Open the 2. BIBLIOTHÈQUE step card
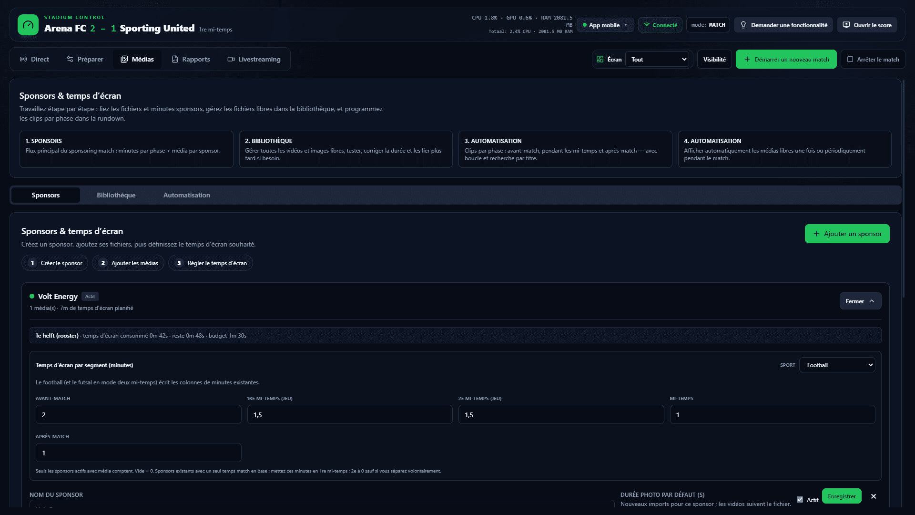The image size is (915, 515). coord(346,149)
